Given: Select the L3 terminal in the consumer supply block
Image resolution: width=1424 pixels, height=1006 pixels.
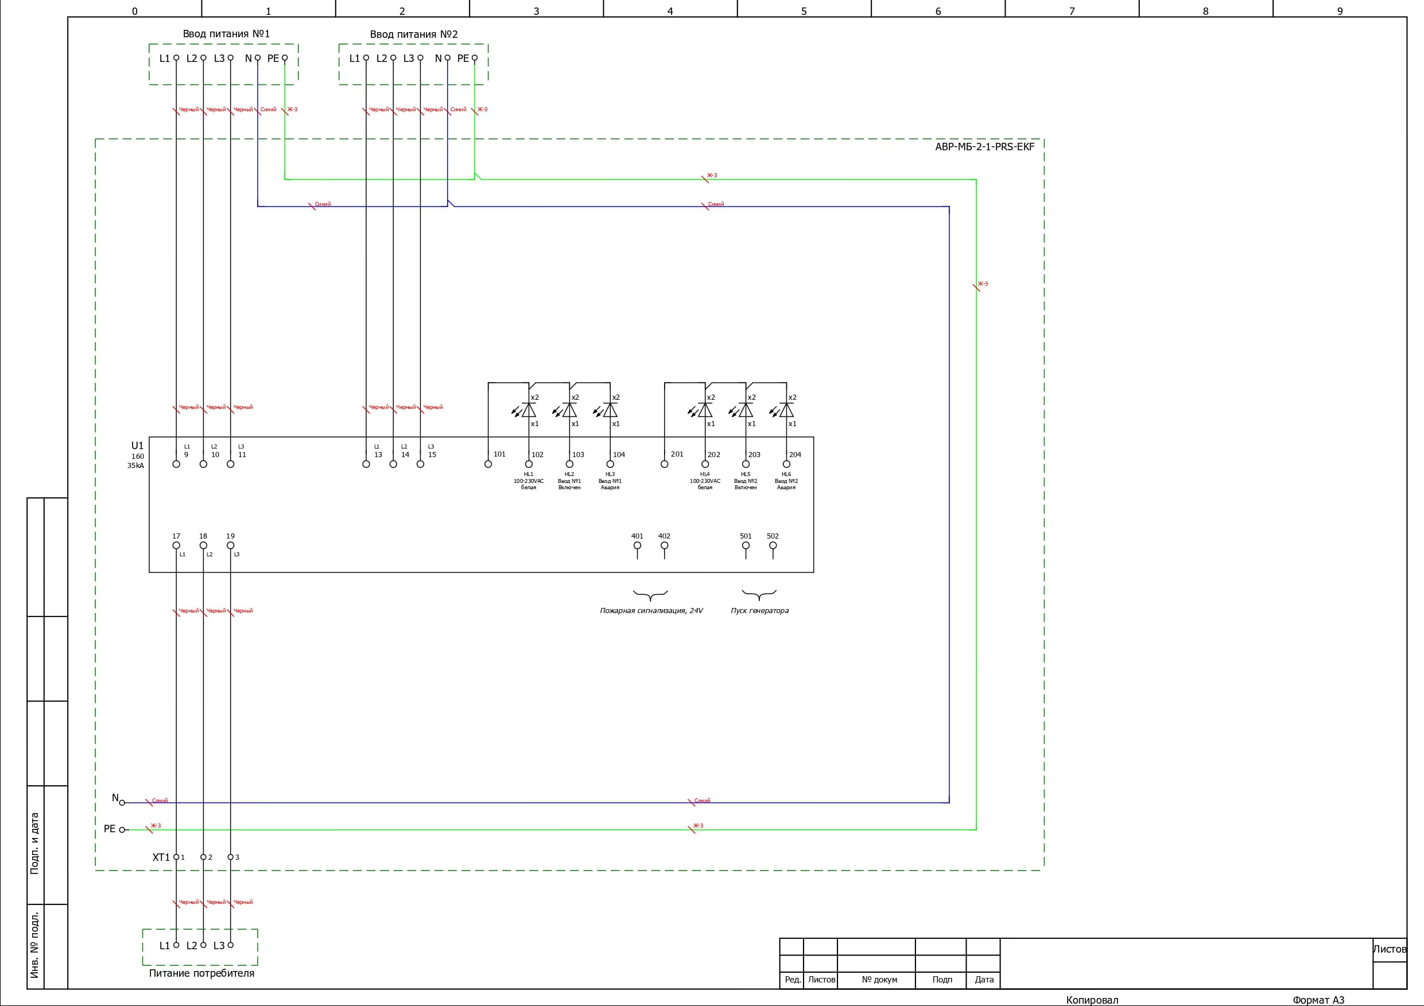Looking at the screenshot, I should pyautogui.click(x=230, y=945).
